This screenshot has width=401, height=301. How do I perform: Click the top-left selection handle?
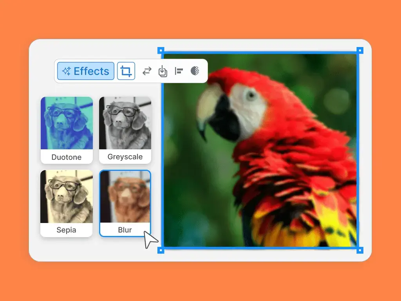pyautogui.click(x=161, y=51)
